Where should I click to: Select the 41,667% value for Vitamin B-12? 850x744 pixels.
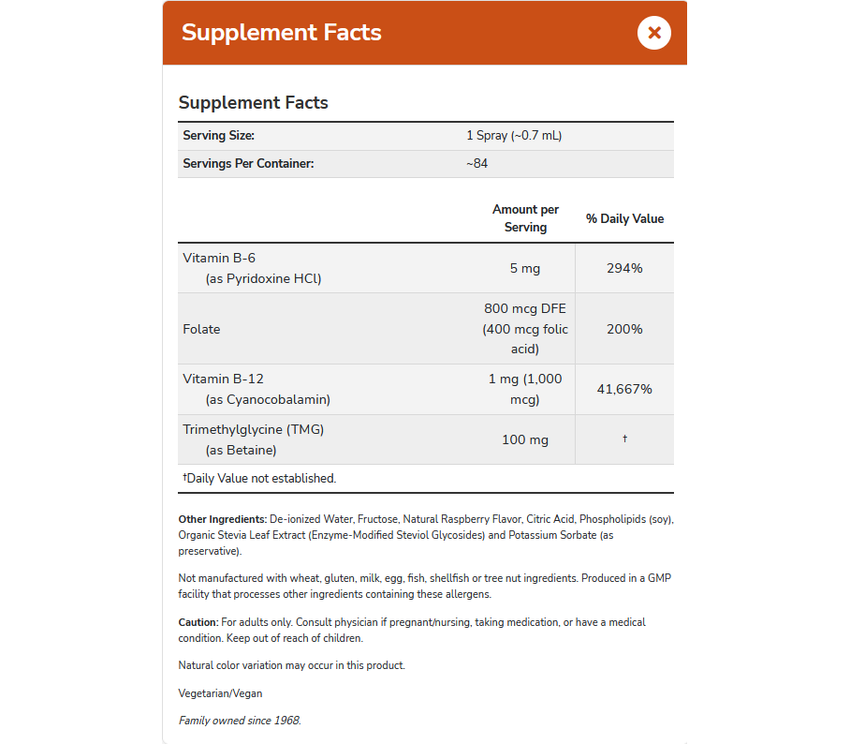tap(624, 387)
